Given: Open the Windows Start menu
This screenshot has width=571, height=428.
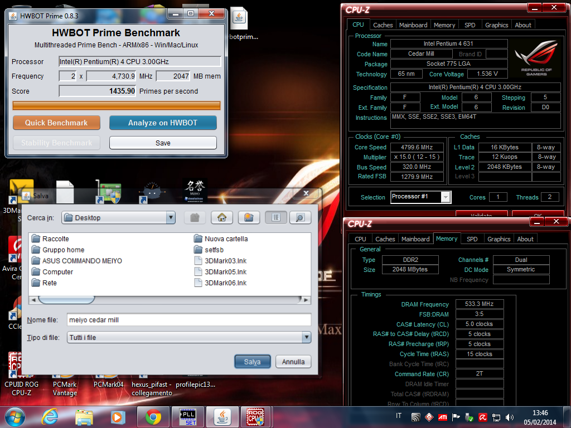Looking at the screenshot, I should (x=15, y=417).
